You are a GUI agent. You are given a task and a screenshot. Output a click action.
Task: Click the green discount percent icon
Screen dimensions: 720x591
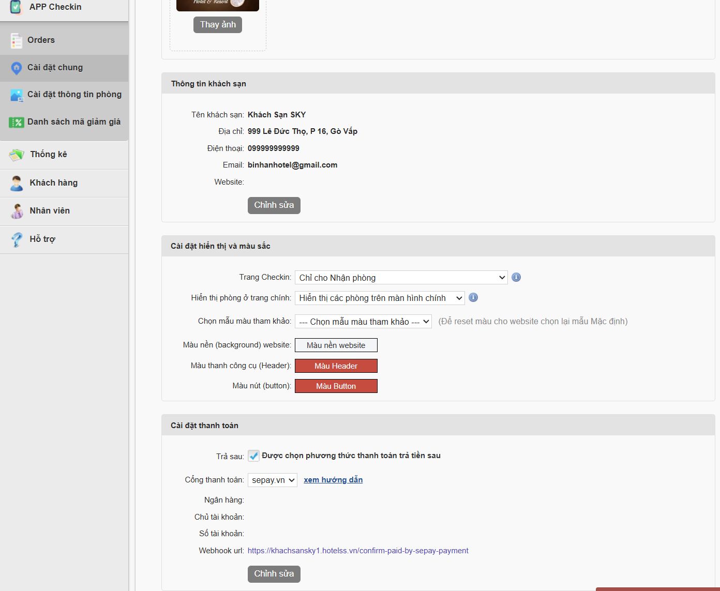[17, 123]
